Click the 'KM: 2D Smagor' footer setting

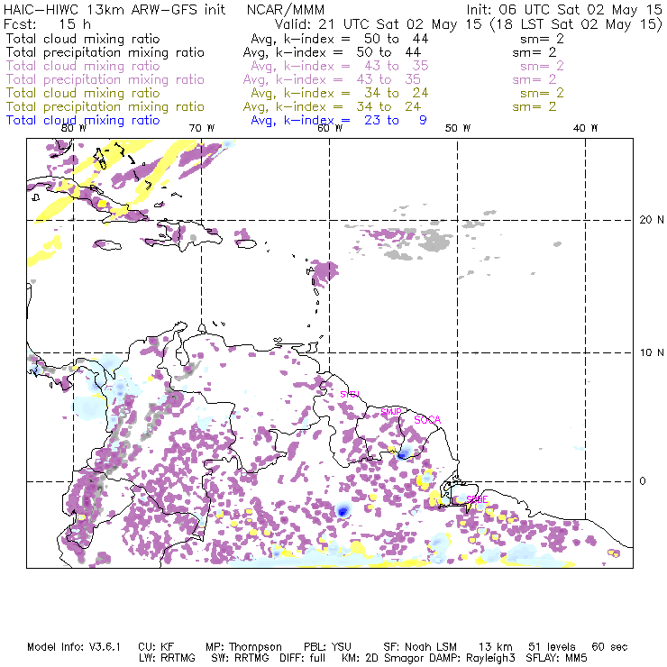pos(381,658)
